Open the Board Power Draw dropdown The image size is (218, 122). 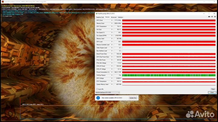tap(112, 54)
